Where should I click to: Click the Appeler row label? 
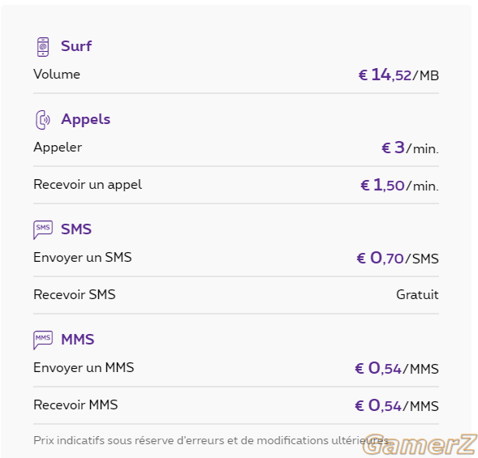point(58,148)
